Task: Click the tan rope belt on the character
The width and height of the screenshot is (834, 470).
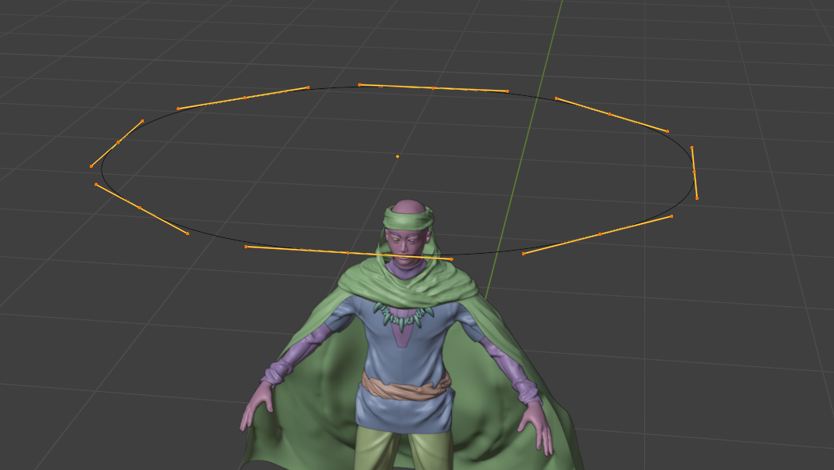Action: (406, 388)
